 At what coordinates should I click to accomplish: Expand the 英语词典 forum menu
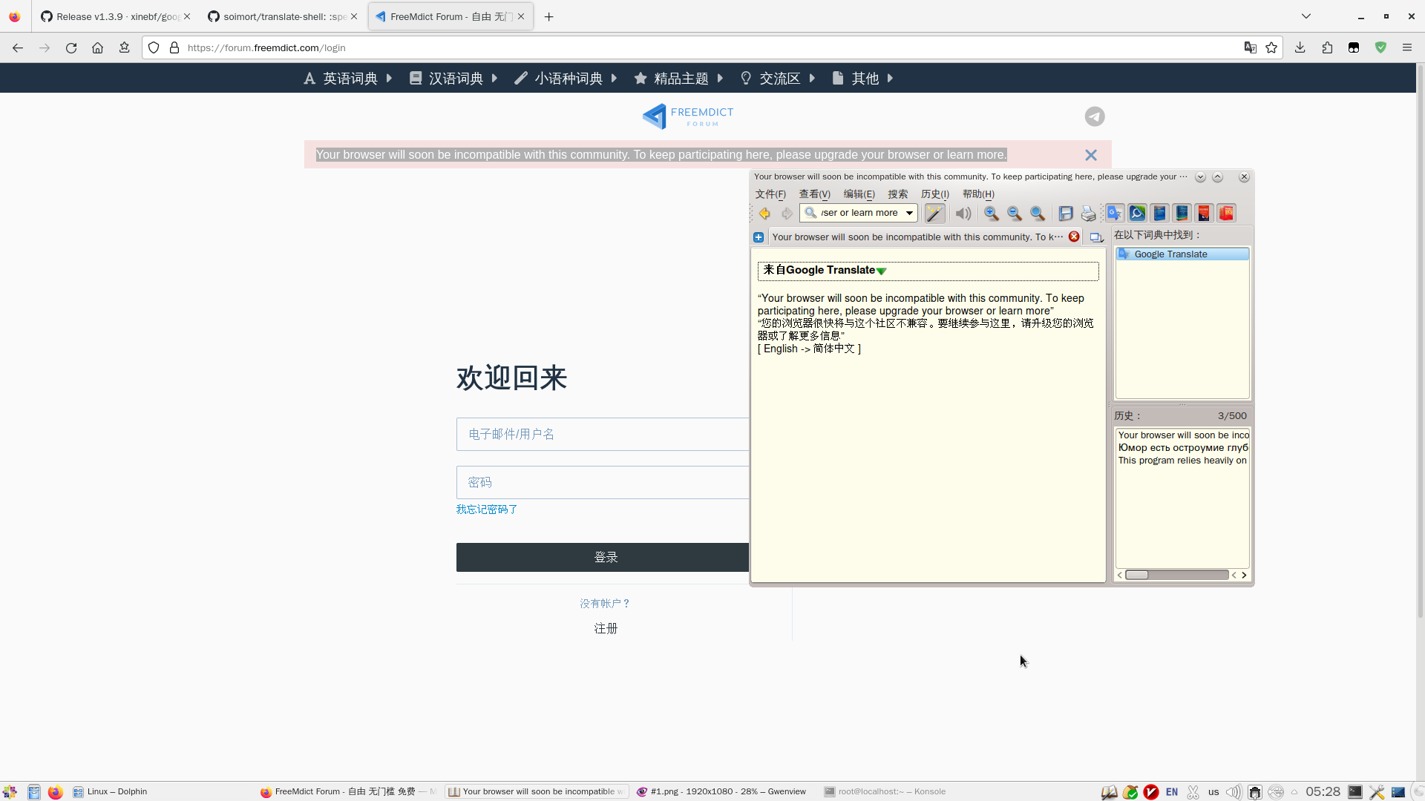[x=348, y=79]
